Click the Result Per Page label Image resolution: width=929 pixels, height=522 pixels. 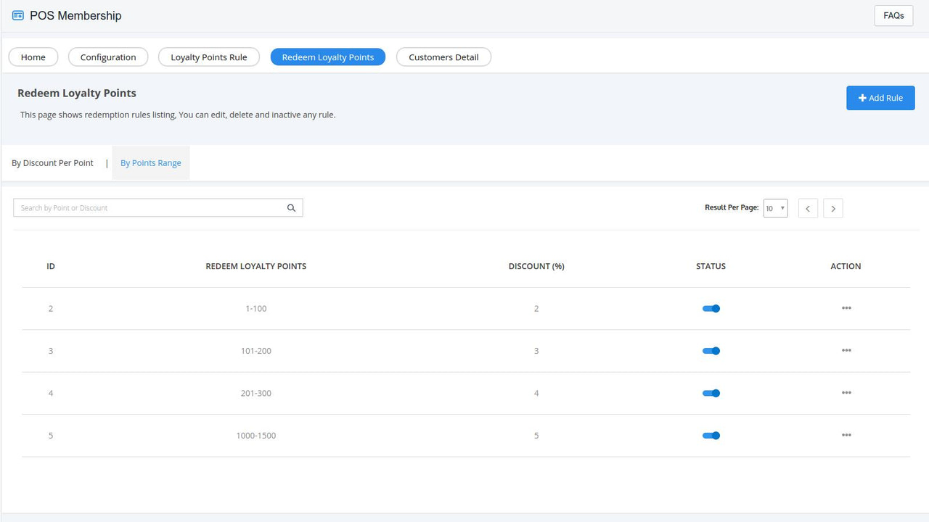(x=732, y=207)
